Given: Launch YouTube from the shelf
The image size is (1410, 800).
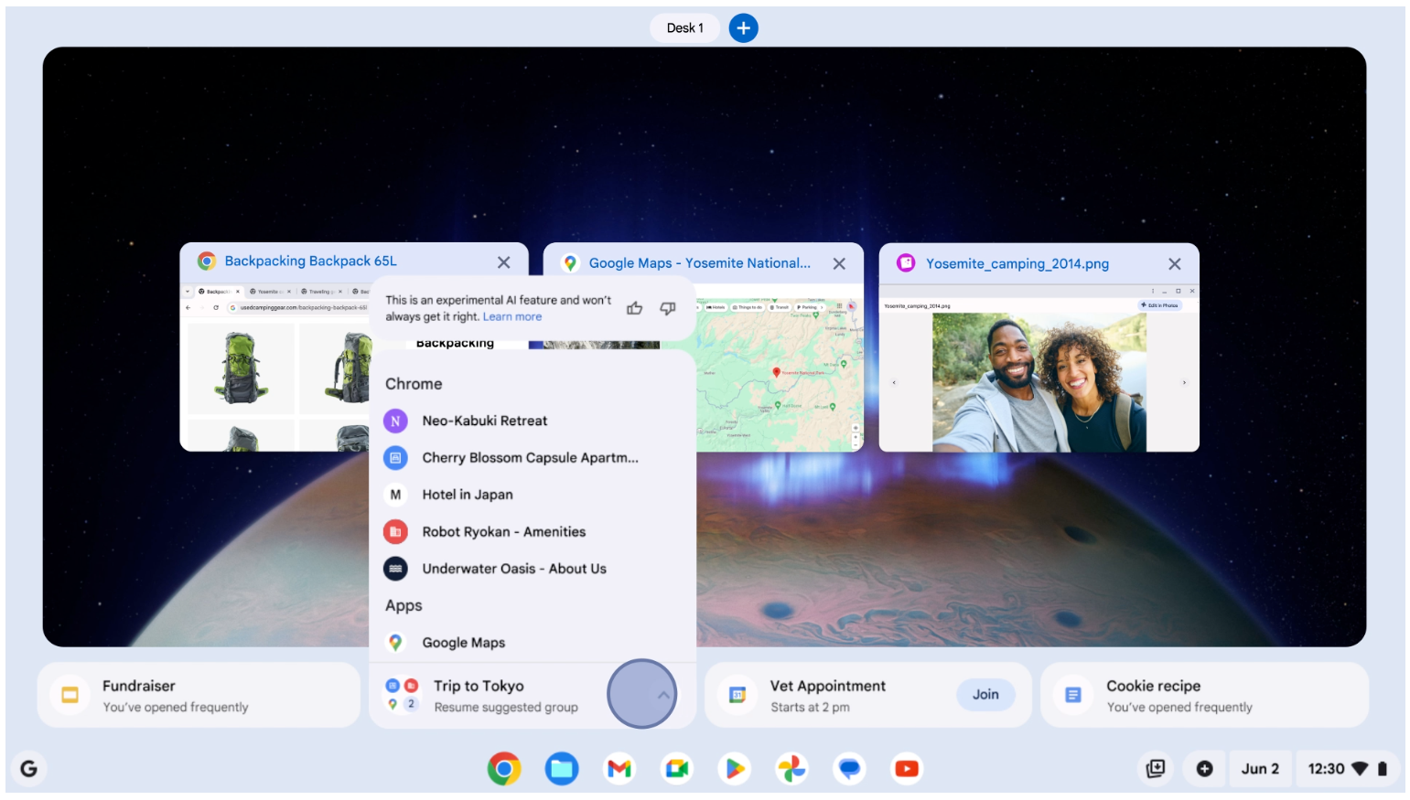Looking at the screenshot, I should [x=907, y=769].
